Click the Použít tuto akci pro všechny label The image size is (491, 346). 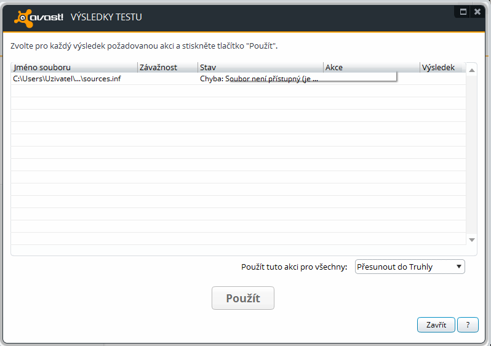[294, 267]
